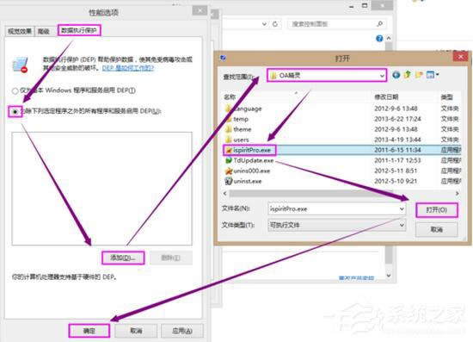473x342 pixels.
Task: Click the Up one level folder icon
Action: click(408, 74)
